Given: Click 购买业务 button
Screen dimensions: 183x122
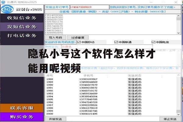Looking at the screenshot, I should [22, 117].
